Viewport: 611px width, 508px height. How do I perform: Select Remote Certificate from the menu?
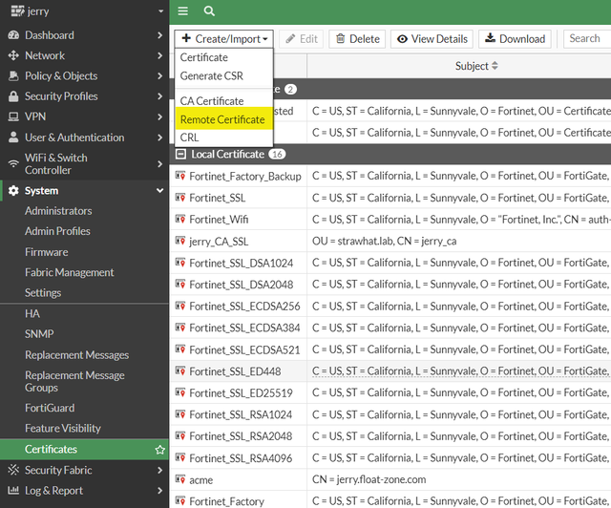(x=222, y=120)
